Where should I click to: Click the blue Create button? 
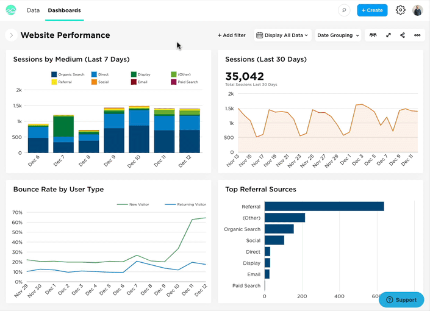point(372,10)
